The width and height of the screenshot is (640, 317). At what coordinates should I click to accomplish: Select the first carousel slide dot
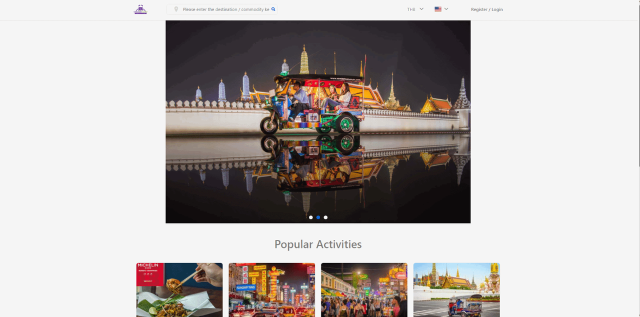tap(311, 217)
